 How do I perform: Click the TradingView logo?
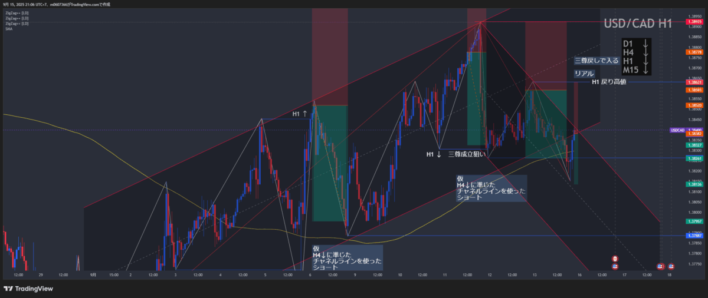point(28,289)
